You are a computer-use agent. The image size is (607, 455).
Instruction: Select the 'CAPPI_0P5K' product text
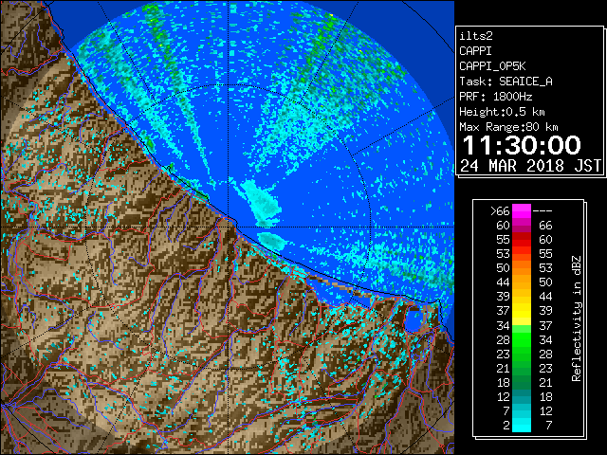pos(492,66)
